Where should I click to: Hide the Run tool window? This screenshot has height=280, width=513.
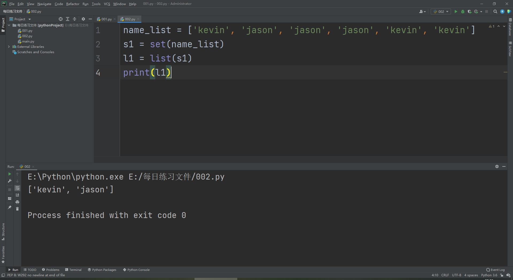[x=504, y=166]
